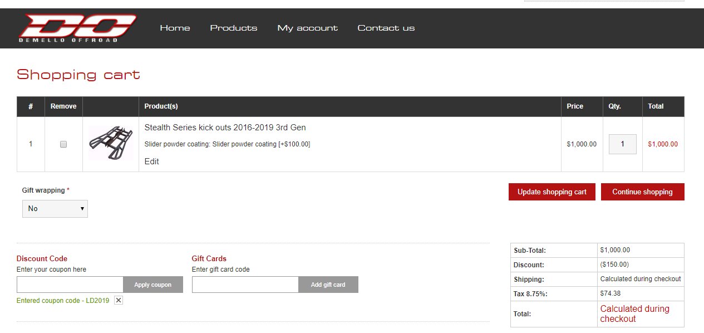The image size is (704, 333).
Task: Select the 'Product(s)' column header
Action: pos(161,106)
